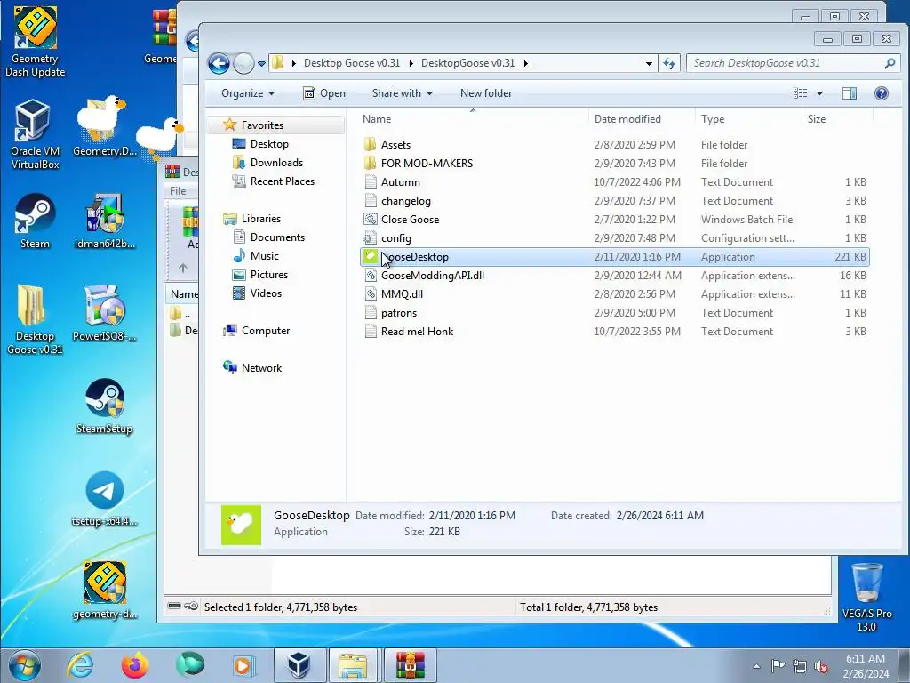910x683 pixels.
Task: Open the idman642b installer icon
Action: click(x=105, y=221)
